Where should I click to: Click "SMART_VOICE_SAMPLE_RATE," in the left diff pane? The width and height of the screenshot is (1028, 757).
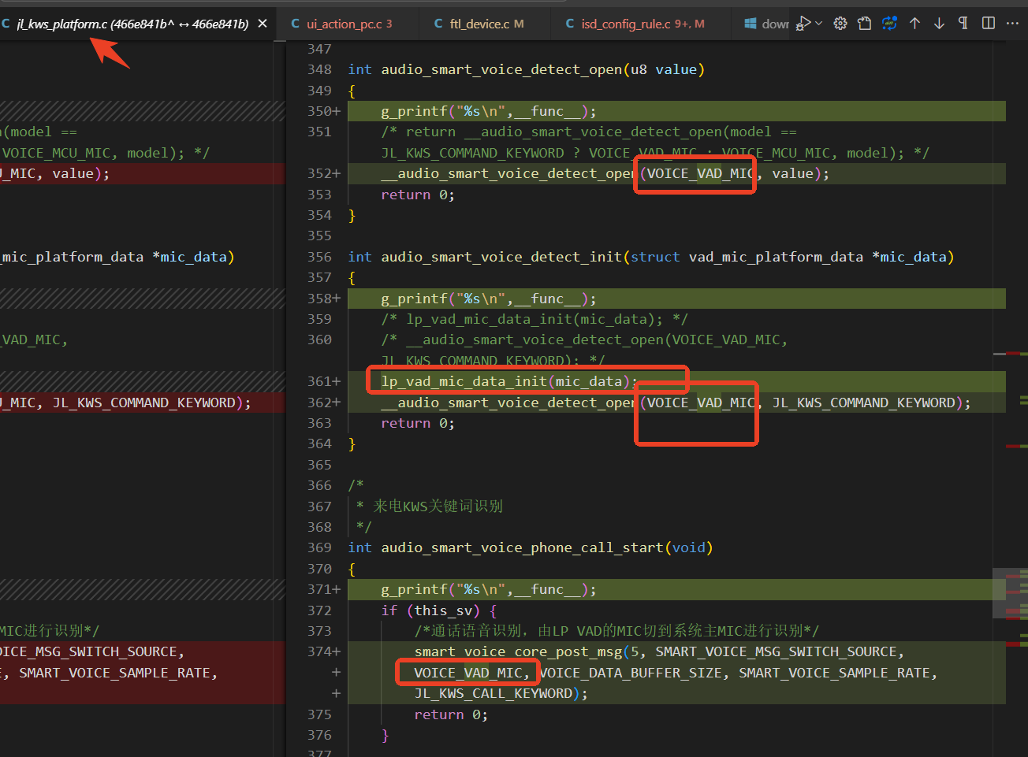click(118, 673)
